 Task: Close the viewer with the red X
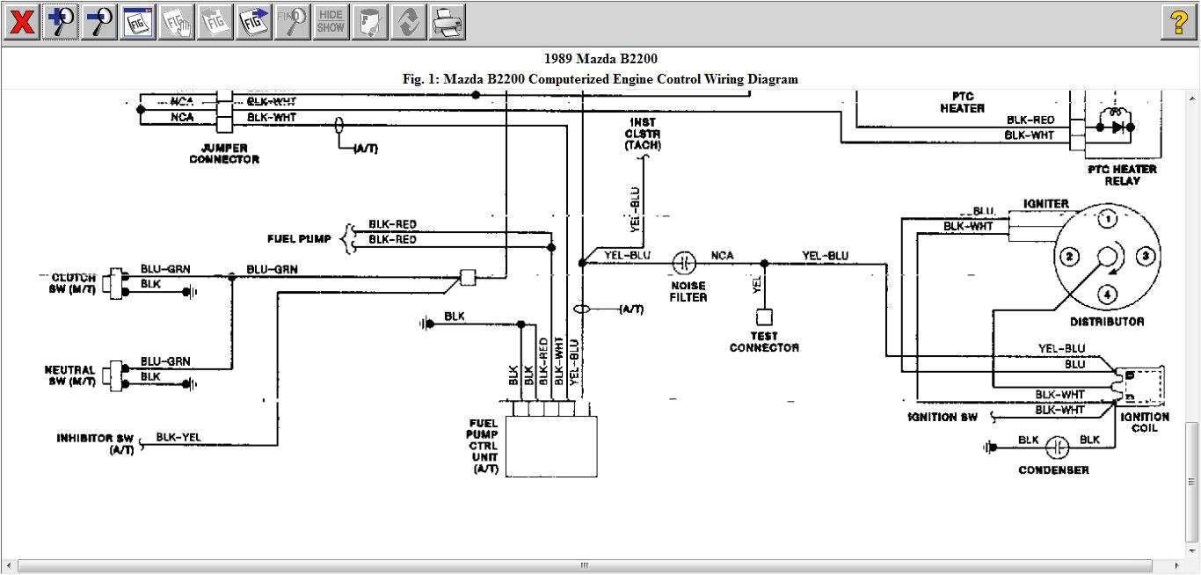[x=22, y=23]
